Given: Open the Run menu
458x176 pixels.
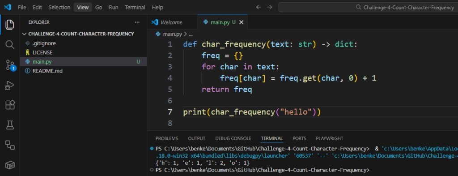Looking at the screenshot, I should click(114, 7).
